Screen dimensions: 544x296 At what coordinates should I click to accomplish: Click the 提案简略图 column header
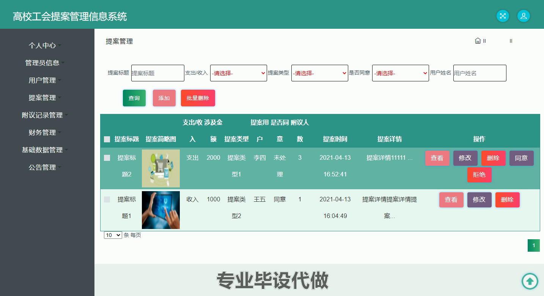161,139
